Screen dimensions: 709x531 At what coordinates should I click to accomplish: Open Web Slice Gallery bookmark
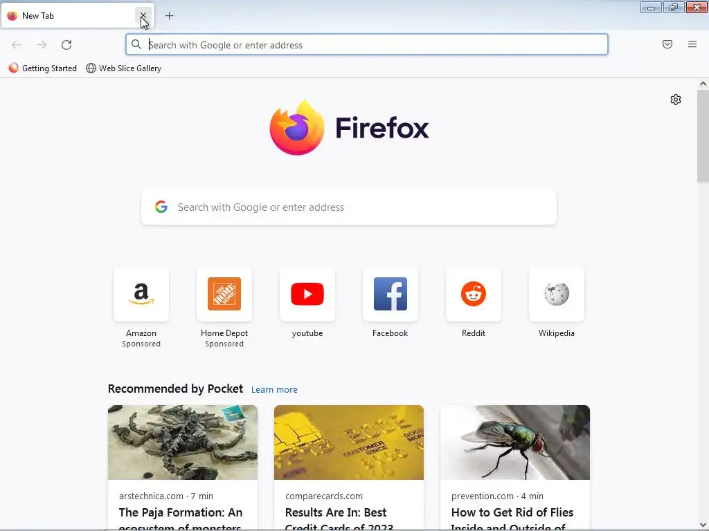[x=123, y=68]
